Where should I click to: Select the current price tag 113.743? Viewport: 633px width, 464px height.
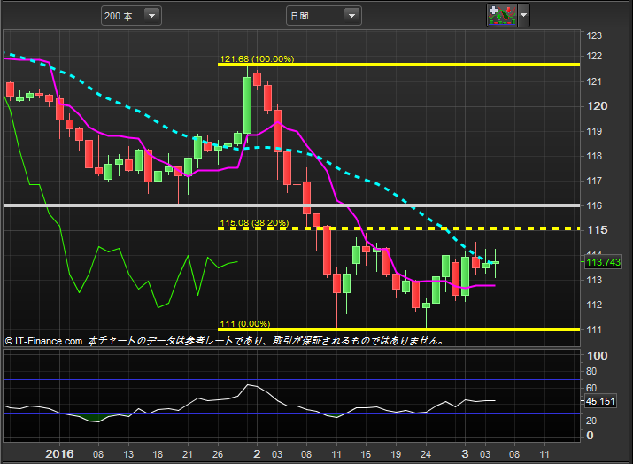pyautogui.click(x=603, y=262)
